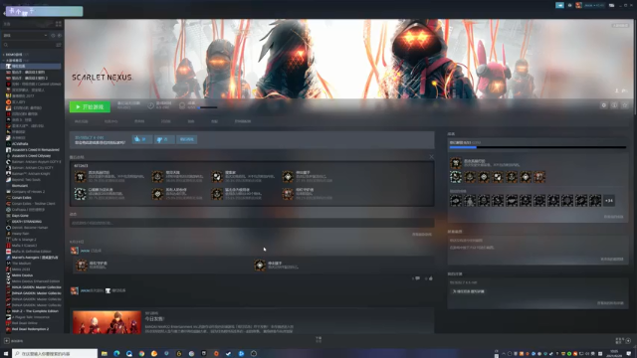This screenshot has width=637, height=358.
Task: Close the recent achievements panel
Action: [431, 157]
